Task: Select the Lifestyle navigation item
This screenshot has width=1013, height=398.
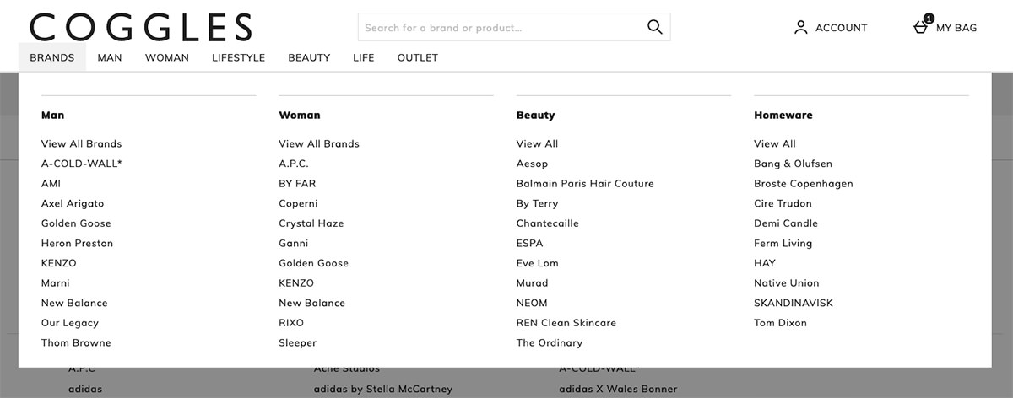Action: pos(239,58)
